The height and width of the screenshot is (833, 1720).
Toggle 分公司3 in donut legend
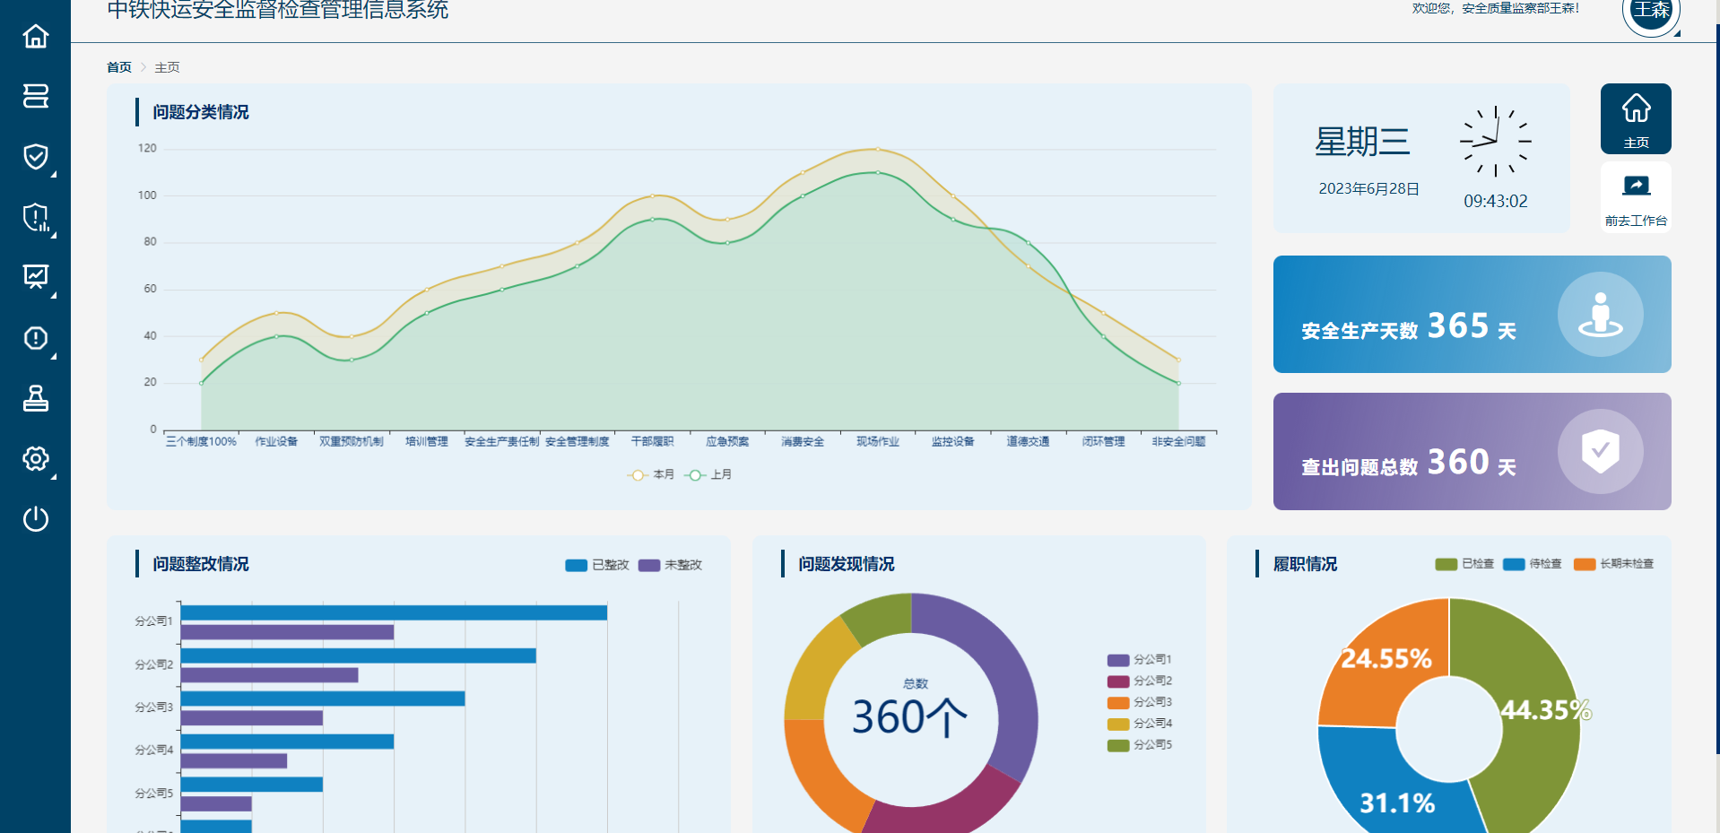(1140, 702)
